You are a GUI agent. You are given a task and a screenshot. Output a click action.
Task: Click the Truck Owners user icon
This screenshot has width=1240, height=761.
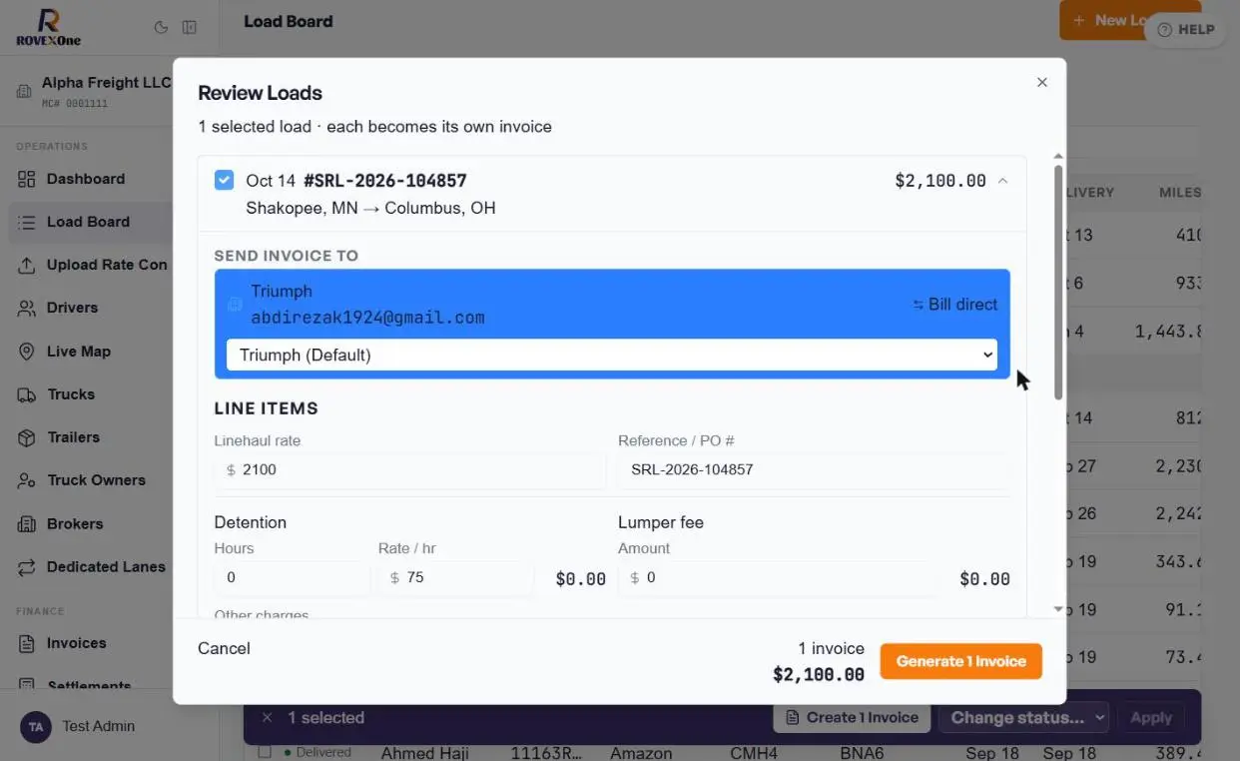(27, 480)
